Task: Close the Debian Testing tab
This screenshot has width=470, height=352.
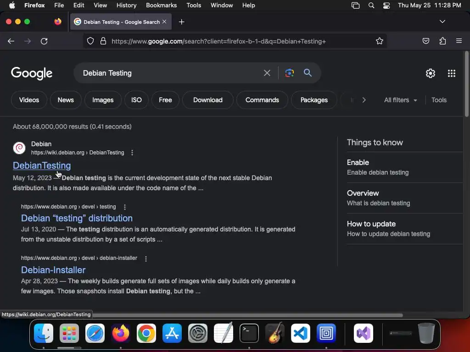Action: point(164,22)
